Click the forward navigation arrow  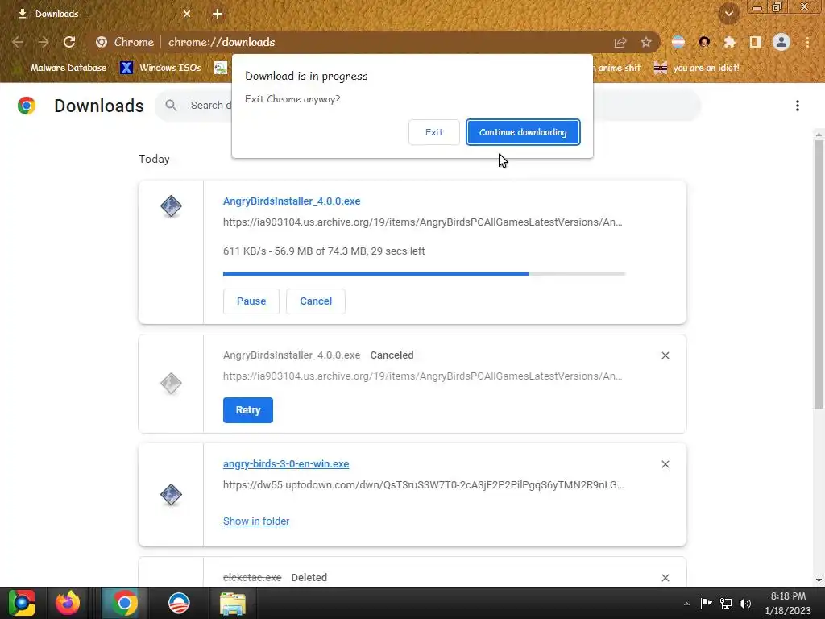44,42
